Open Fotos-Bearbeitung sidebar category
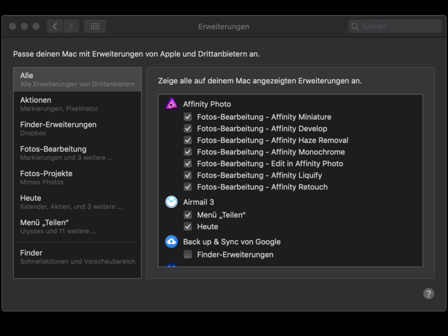The height and width of the screenshot is (336, 448). [77, 153]
